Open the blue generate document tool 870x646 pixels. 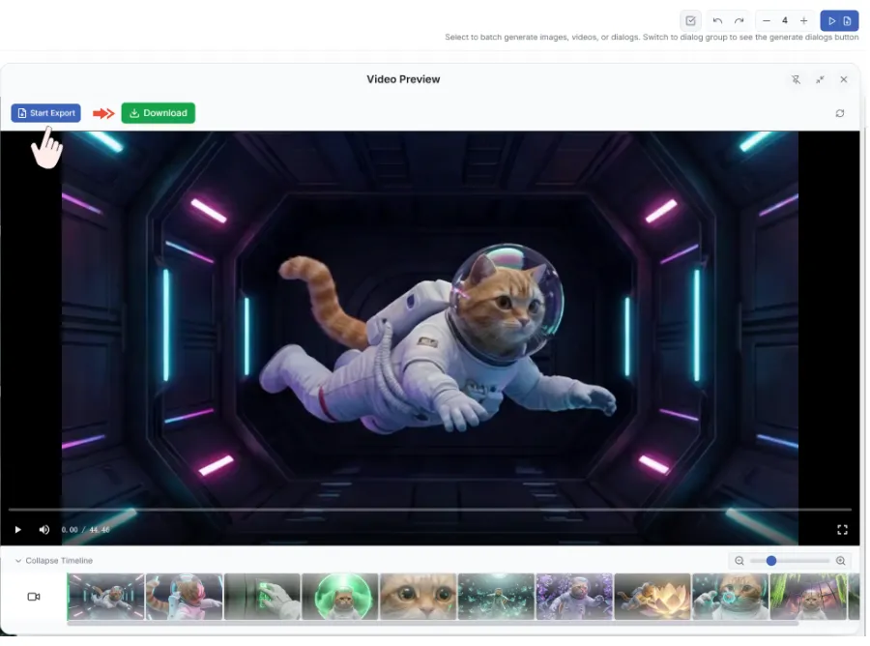pos(849,20)
